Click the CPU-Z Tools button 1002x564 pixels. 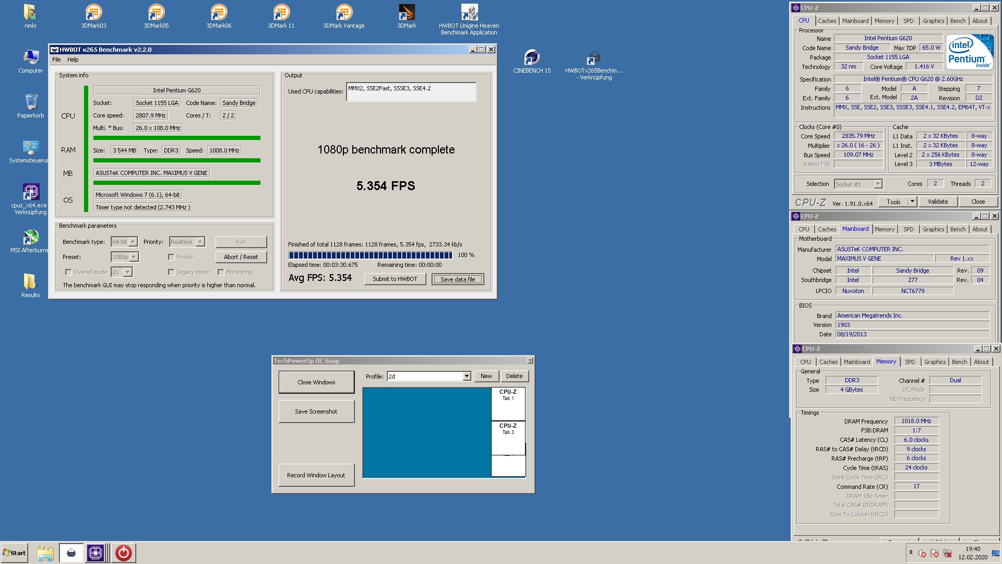(x=893, y=202)
